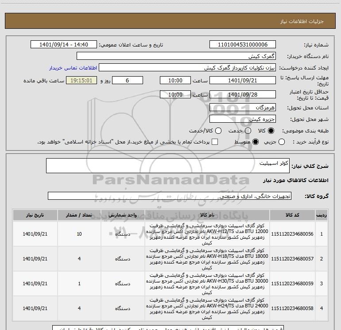The height and width of the screenshot is (330, 341).
Task: Click the کد کالا column header
Action: pyautogui.click(x=292, y=215)
